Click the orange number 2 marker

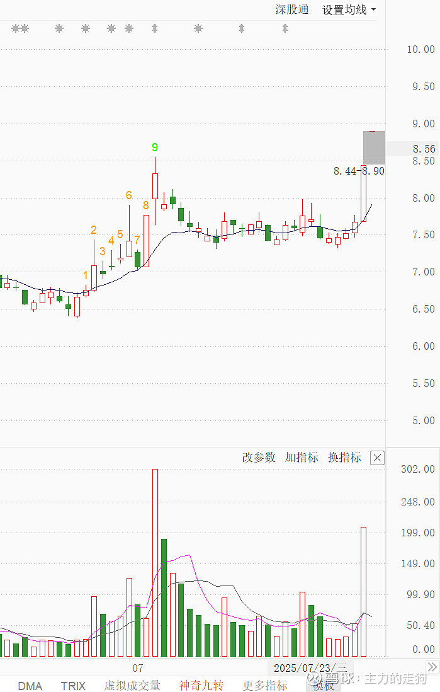coord(93,230)
